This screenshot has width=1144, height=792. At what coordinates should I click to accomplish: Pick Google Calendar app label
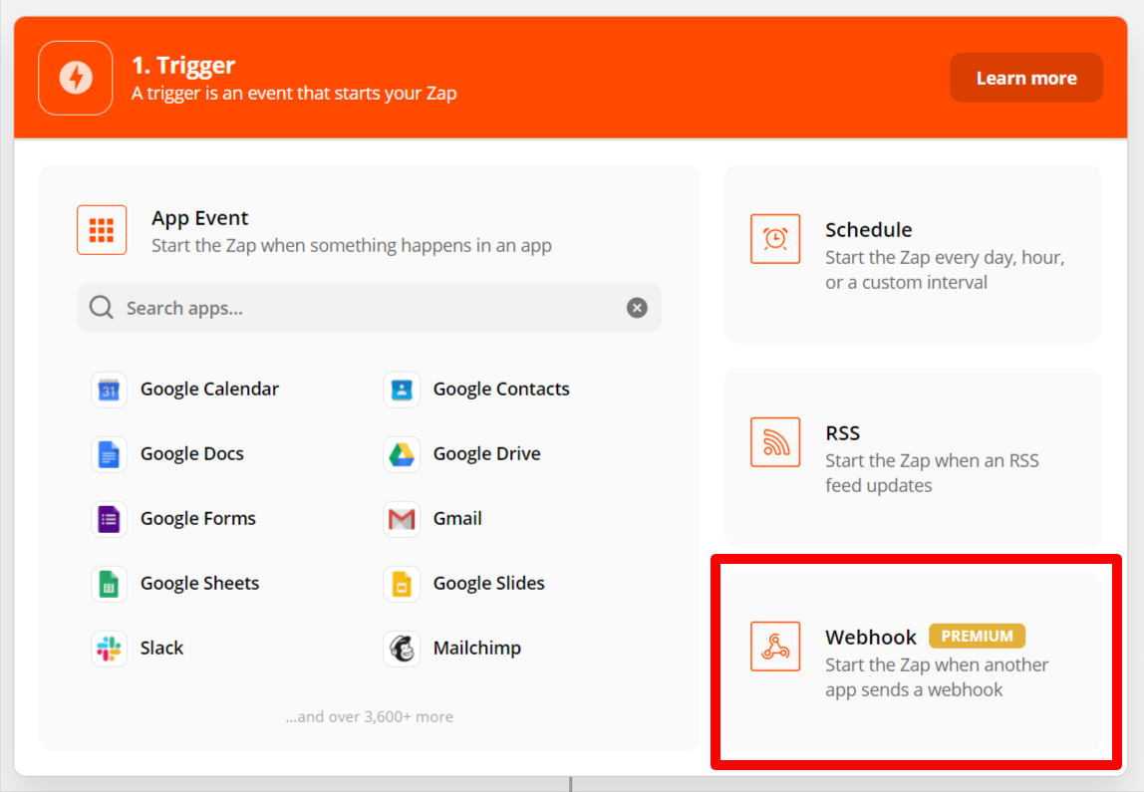(x=209, y=389)
